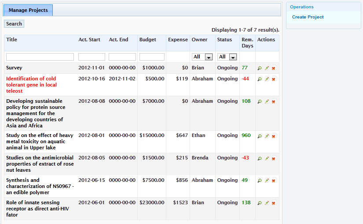The image size is (363, 224).
Task: Click the view icon for the Survey project
Action: 260,69
